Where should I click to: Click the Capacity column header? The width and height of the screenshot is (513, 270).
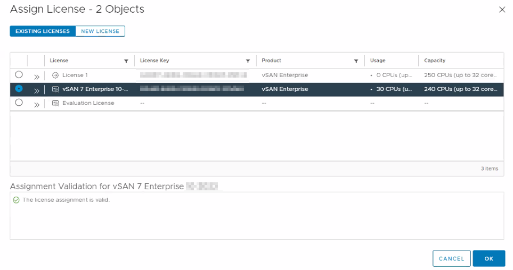coord(435,61)
